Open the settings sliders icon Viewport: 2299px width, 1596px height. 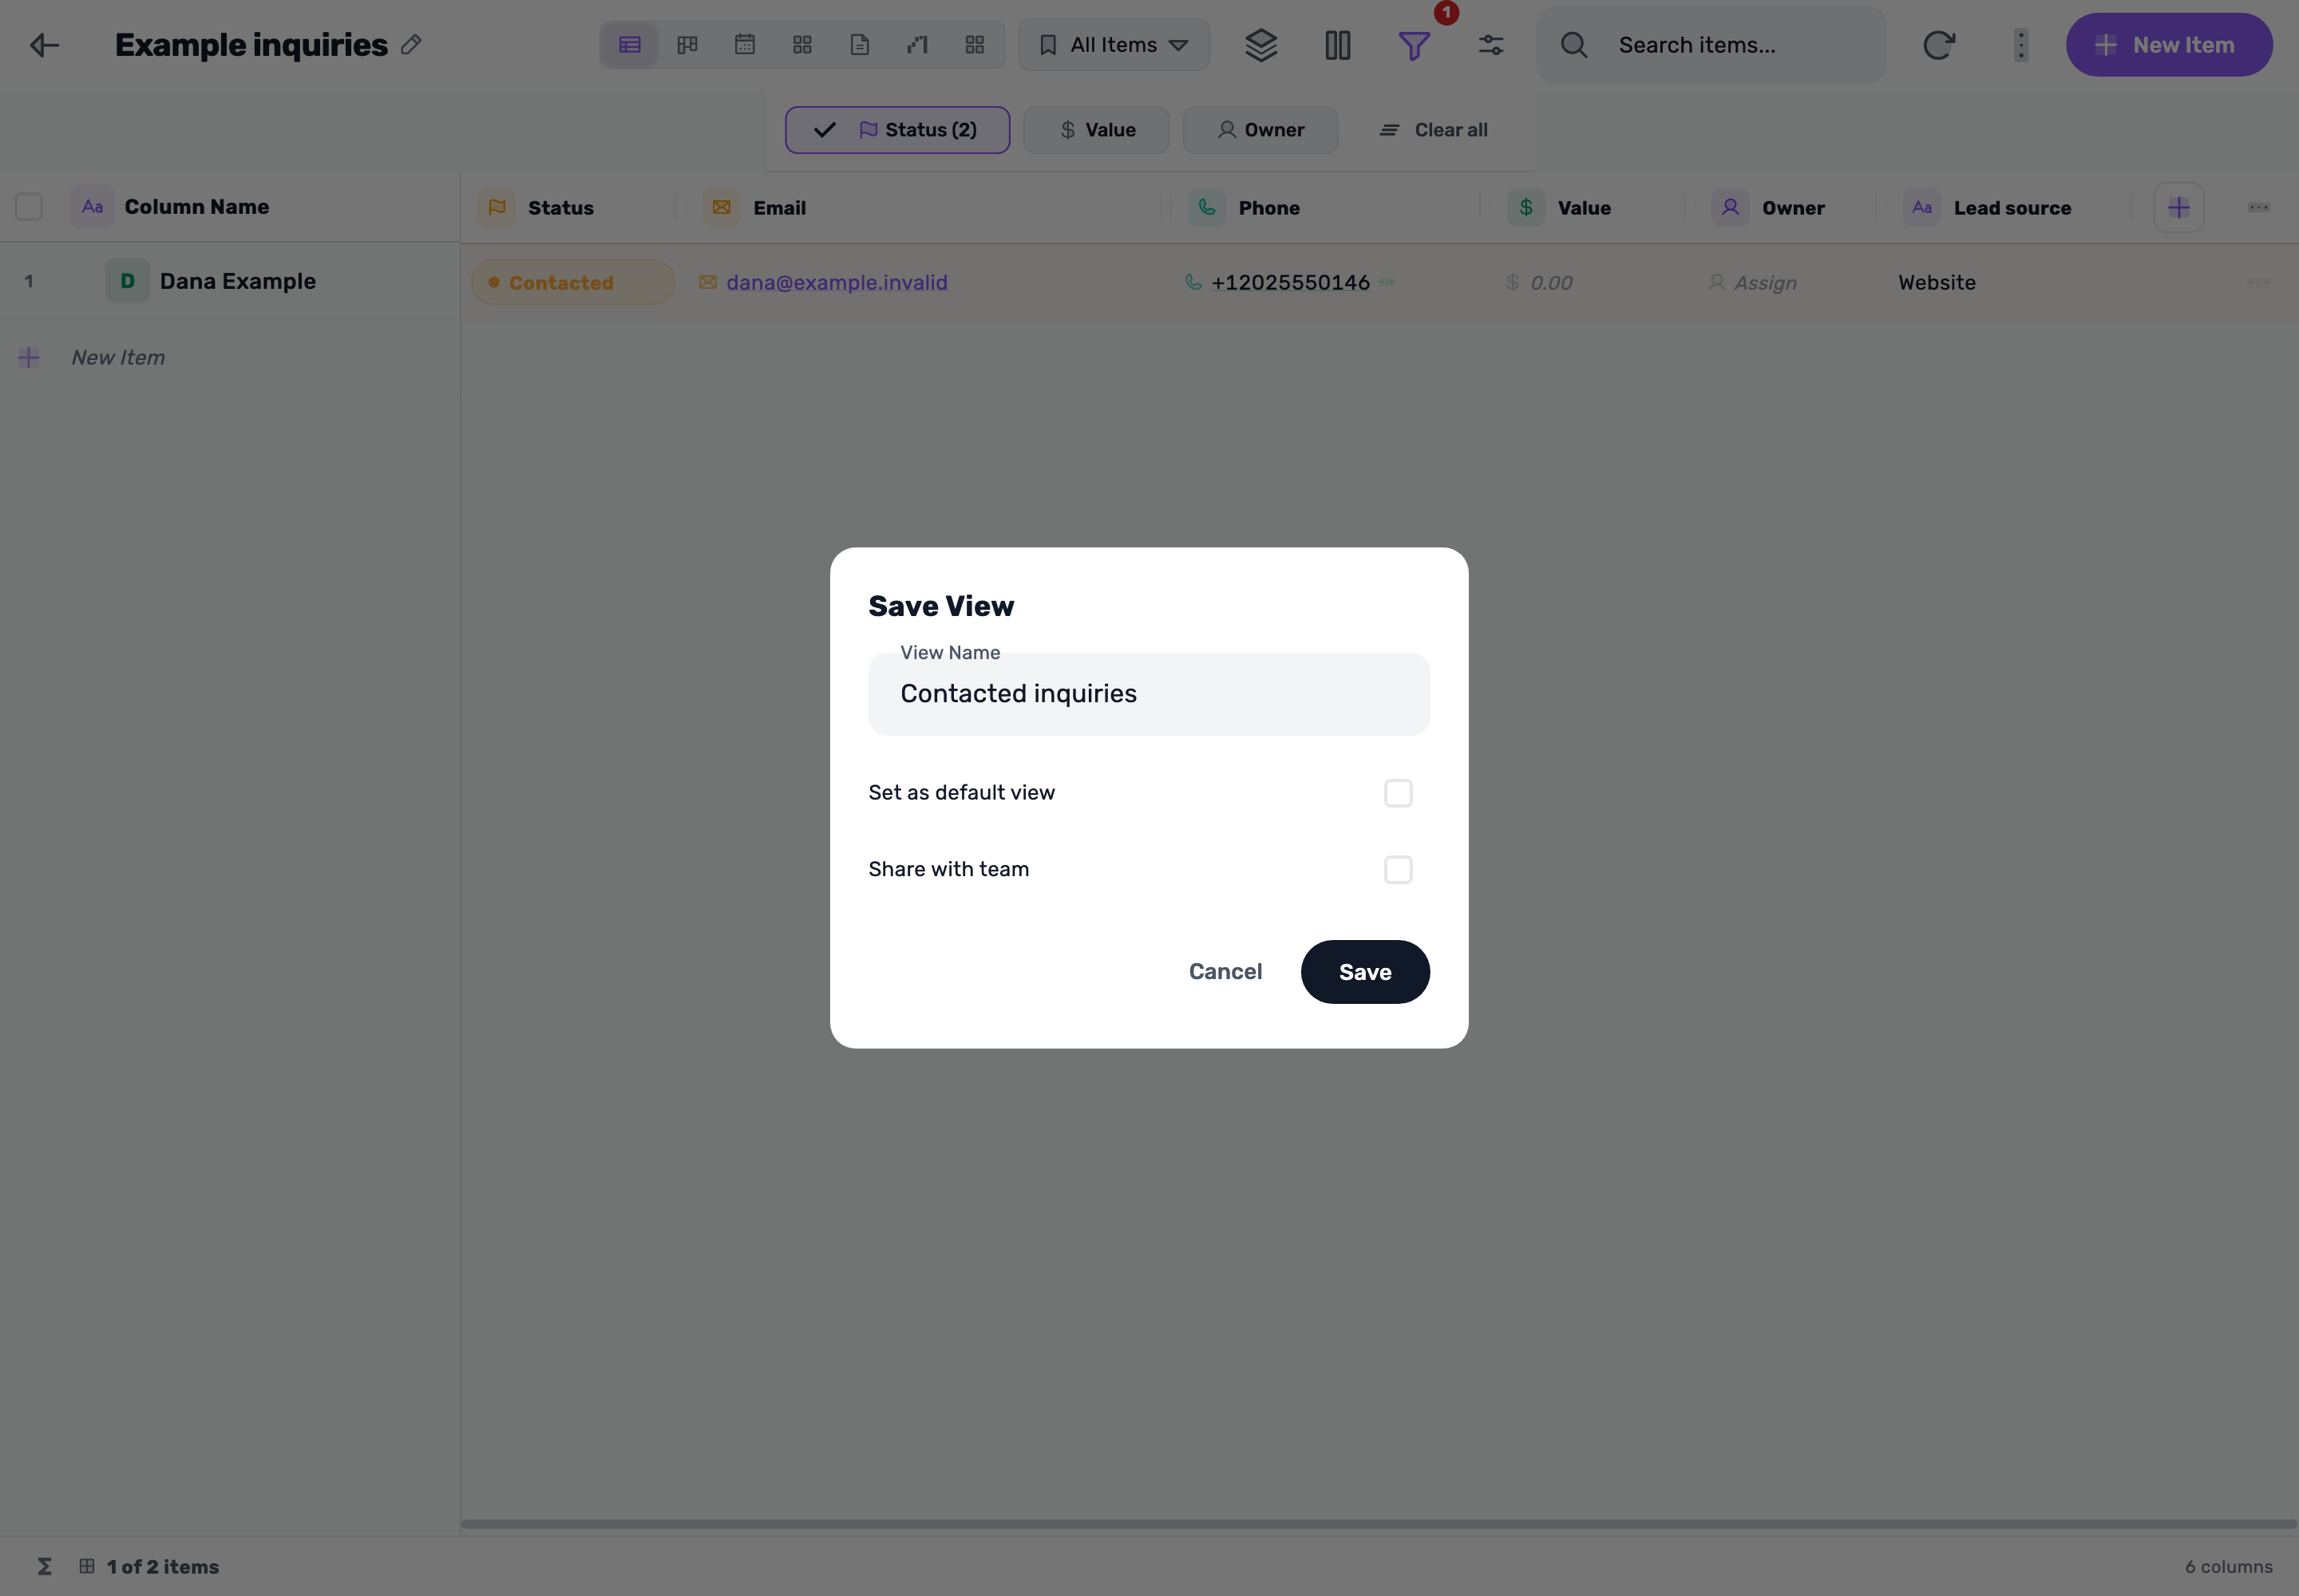coord(1490,45)
